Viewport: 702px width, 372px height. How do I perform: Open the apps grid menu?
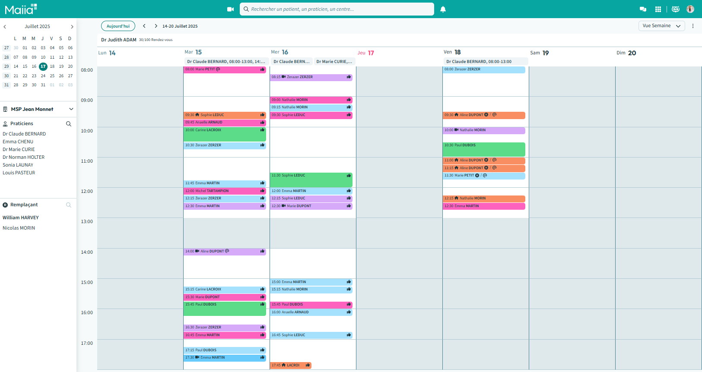pyautogui.click(x=658, y=9)
